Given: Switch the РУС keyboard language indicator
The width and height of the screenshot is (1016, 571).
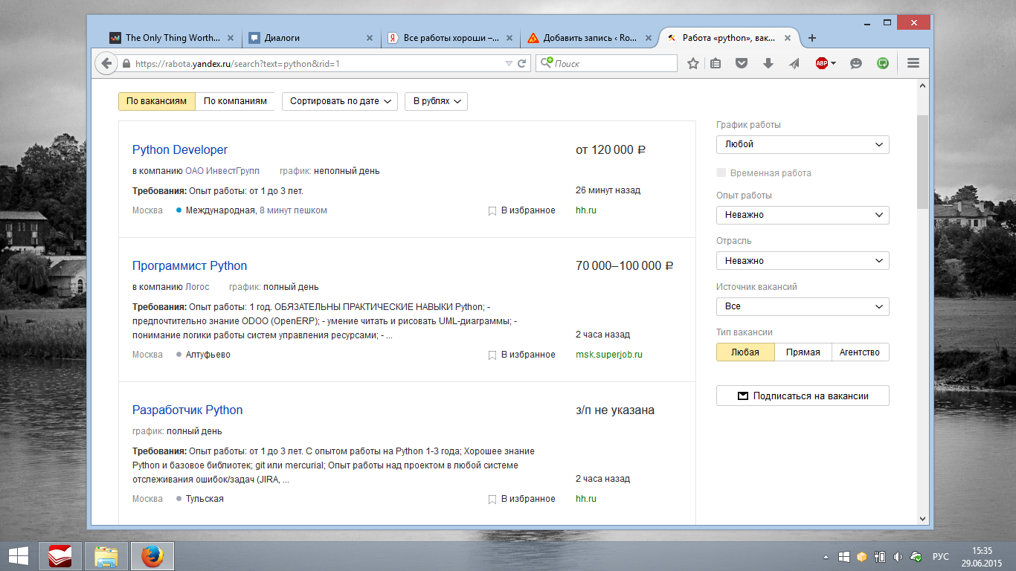Looking at the screenshot, I should [x=941, y=556].
